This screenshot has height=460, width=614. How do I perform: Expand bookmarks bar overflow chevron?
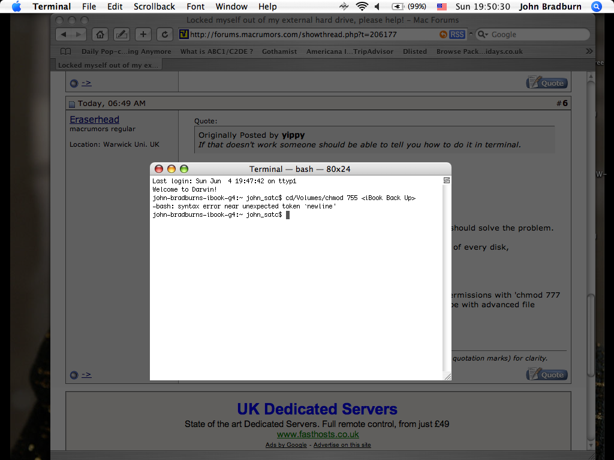(x=589, y=52)
